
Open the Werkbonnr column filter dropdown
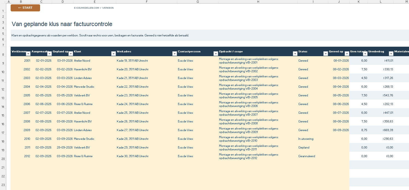pyautogui.click(x=28, y=54)
